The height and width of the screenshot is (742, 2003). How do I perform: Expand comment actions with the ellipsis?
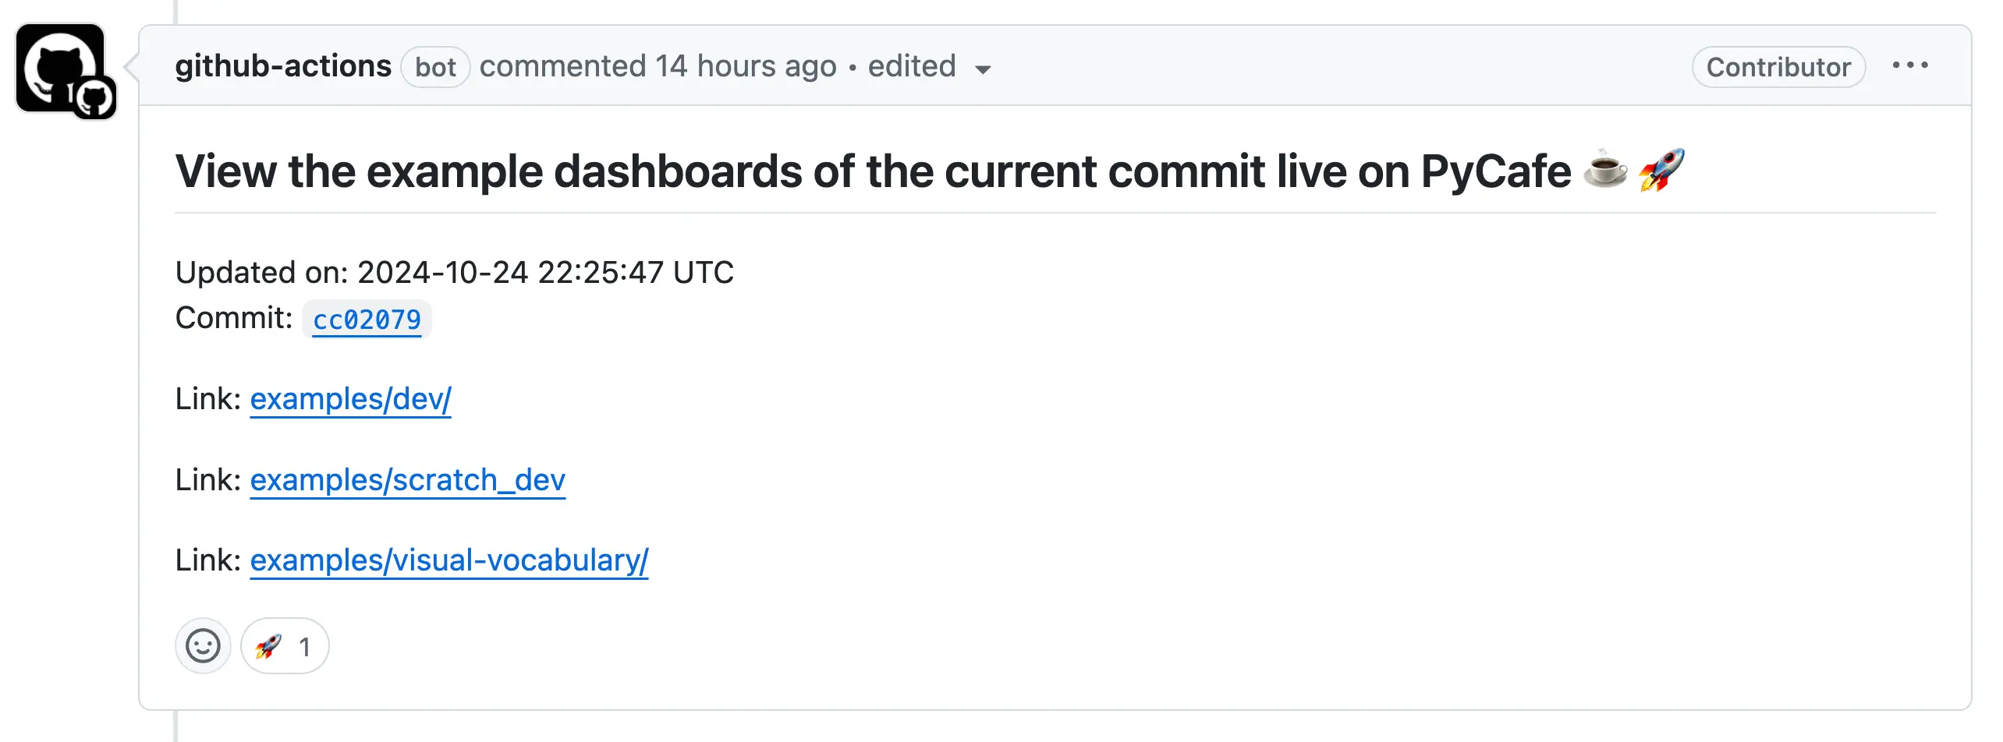point(1911,65)
